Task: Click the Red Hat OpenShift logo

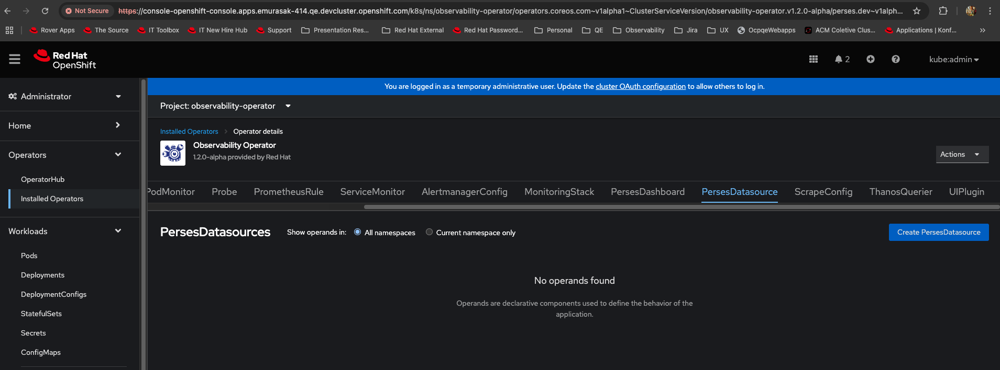Action: pyautogui.click(x=65, y=60)
